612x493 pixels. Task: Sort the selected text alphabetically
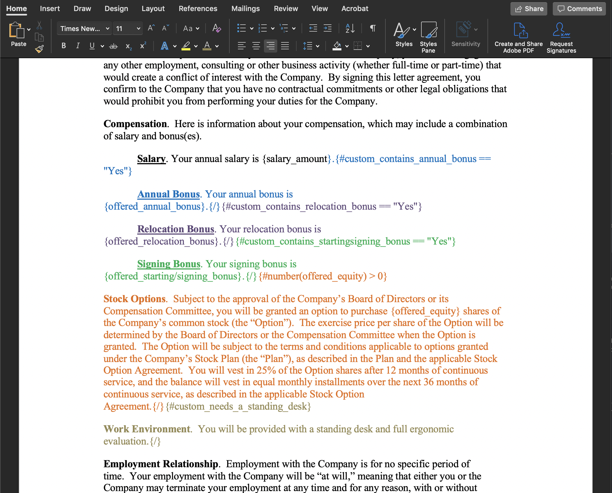point(349,28)
